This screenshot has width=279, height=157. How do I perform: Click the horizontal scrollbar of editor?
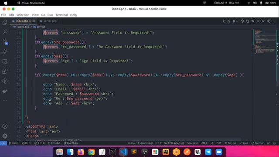coord(133,140)
